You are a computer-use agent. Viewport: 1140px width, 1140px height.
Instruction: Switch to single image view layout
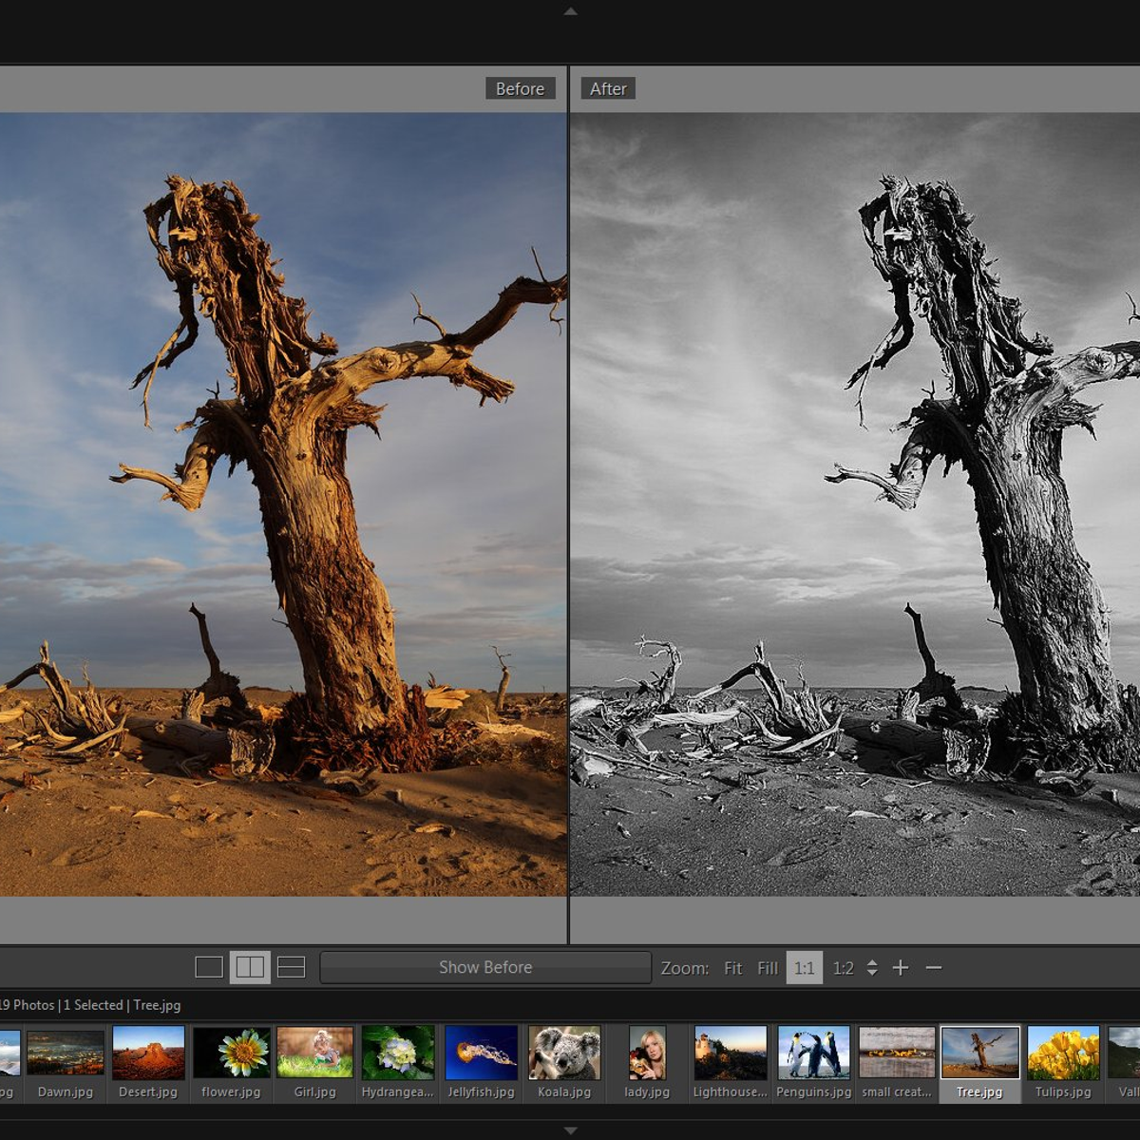[x=209, y=967]
